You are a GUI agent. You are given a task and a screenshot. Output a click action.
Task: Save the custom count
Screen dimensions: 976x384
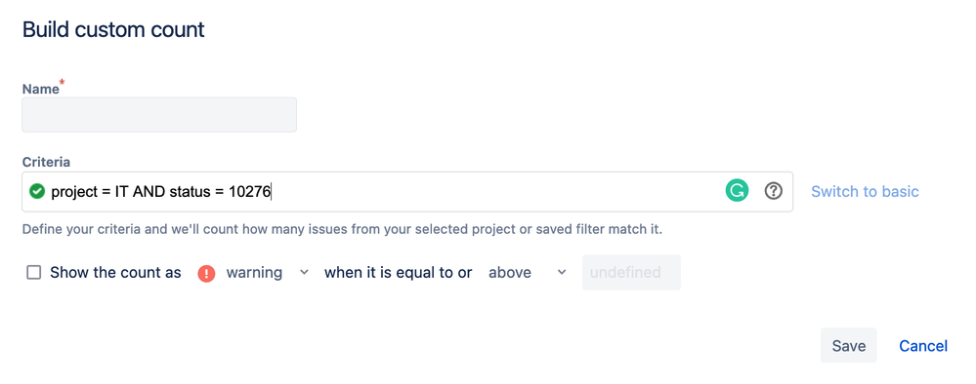tap(848, 345)
